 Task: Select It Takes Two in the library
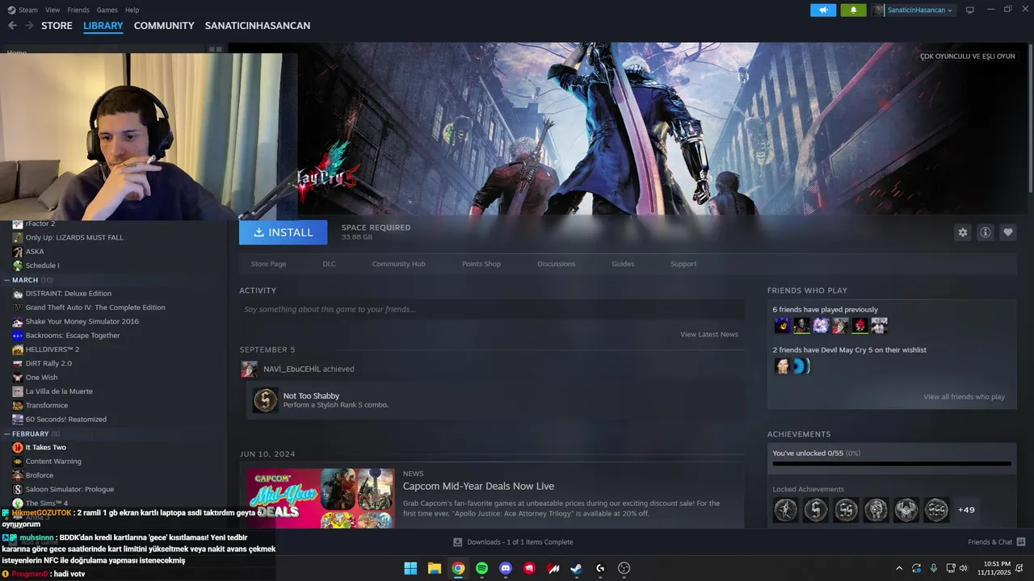click(46, 447)
